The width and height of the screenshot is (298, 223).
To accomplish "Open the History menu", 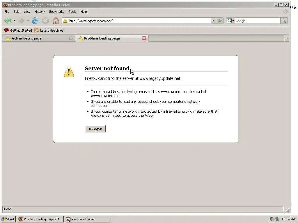I will [x=40, y=12].
